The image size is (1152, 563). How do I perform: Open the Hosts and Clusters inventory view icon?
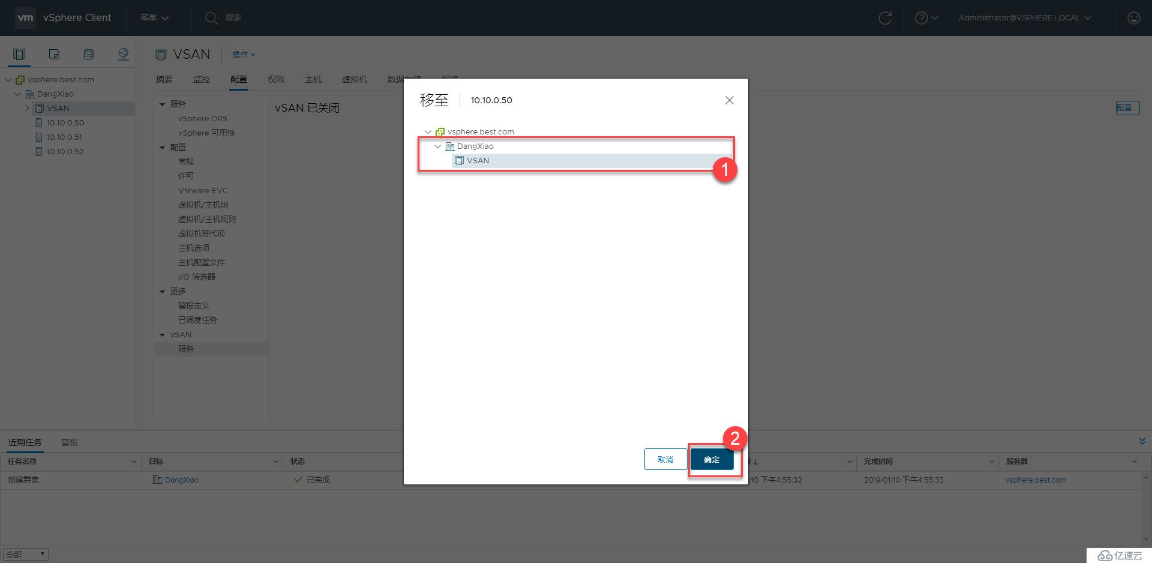click(19, 54)
